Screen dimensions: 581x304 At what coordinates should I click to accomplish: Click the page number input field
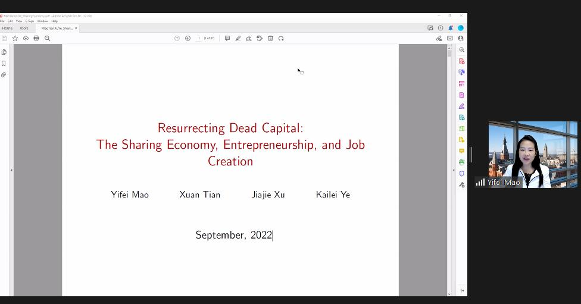pyautogui.click(x=199, y=38)
